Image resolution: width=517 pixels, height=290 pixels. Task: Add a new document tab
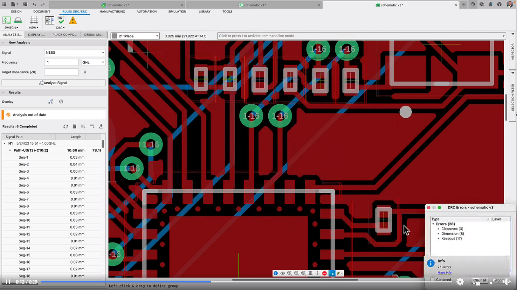(464, 5)
